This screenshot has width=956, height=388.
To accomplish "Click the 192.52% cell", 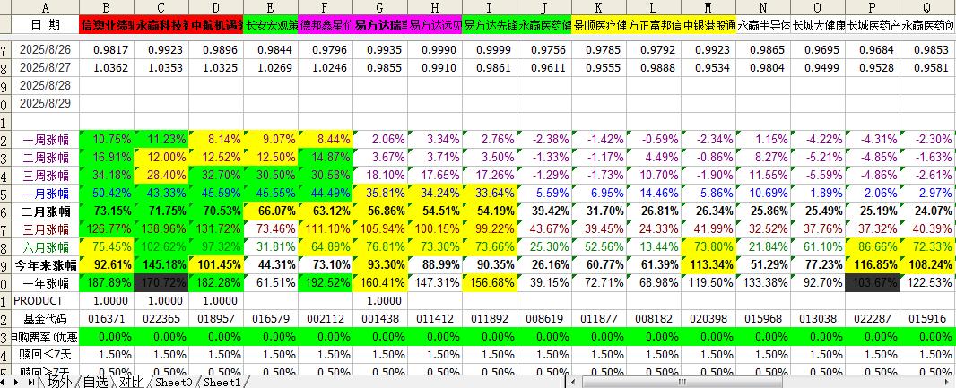I will pyautogui.click(x=325, y=283).
